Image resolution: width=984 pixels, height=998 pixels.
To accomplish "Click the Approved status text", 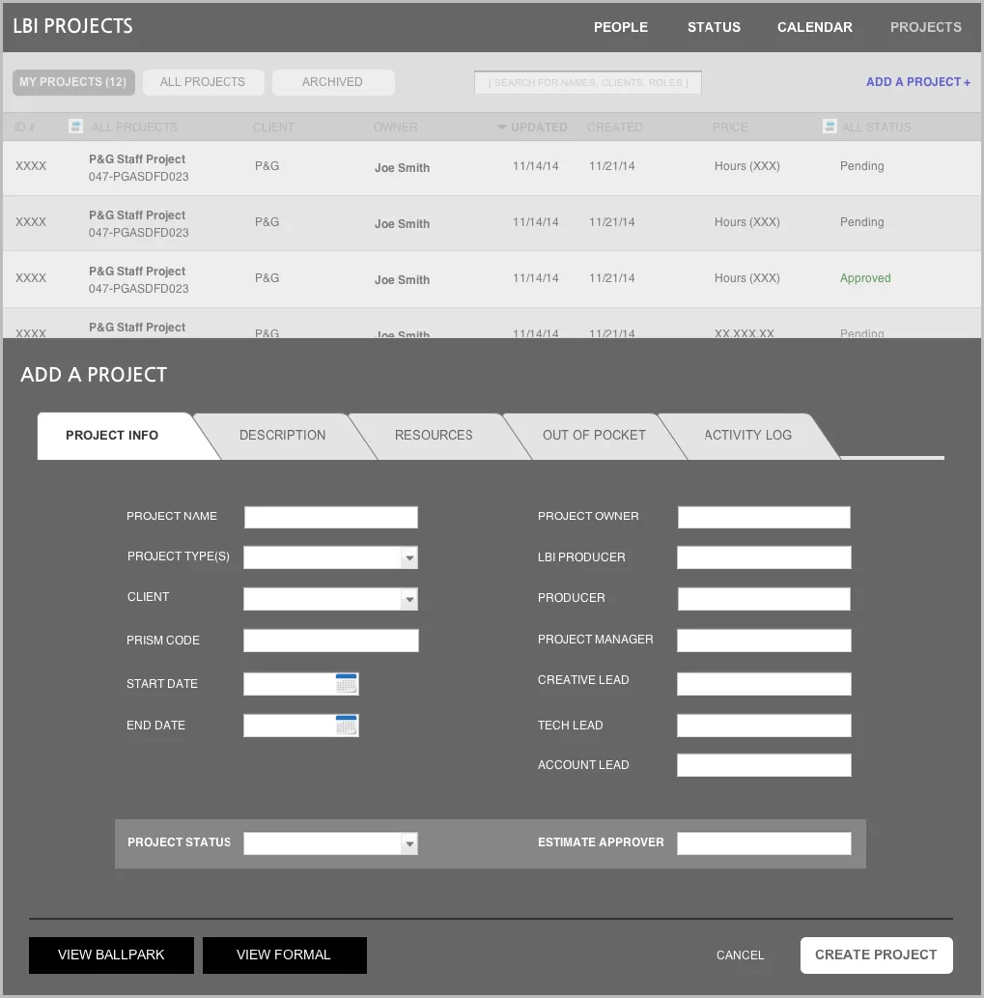I will point(865,278).
